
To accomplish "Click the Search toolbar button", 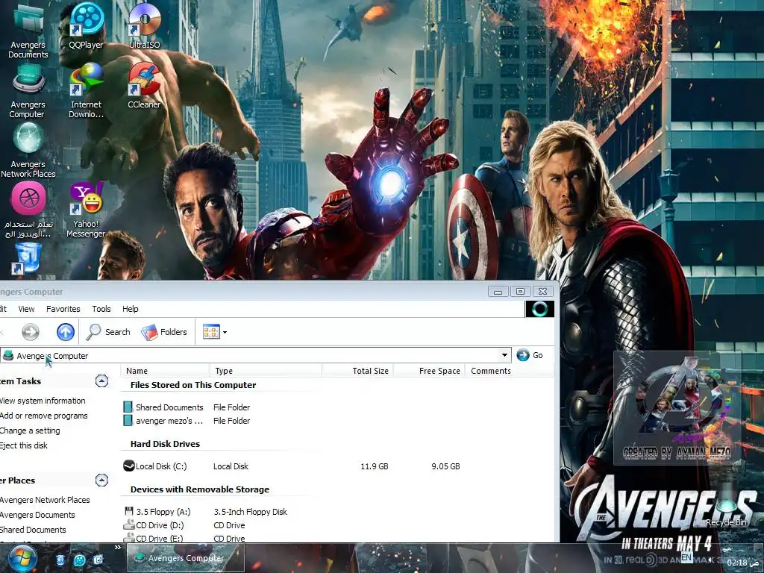I will 108,332.
